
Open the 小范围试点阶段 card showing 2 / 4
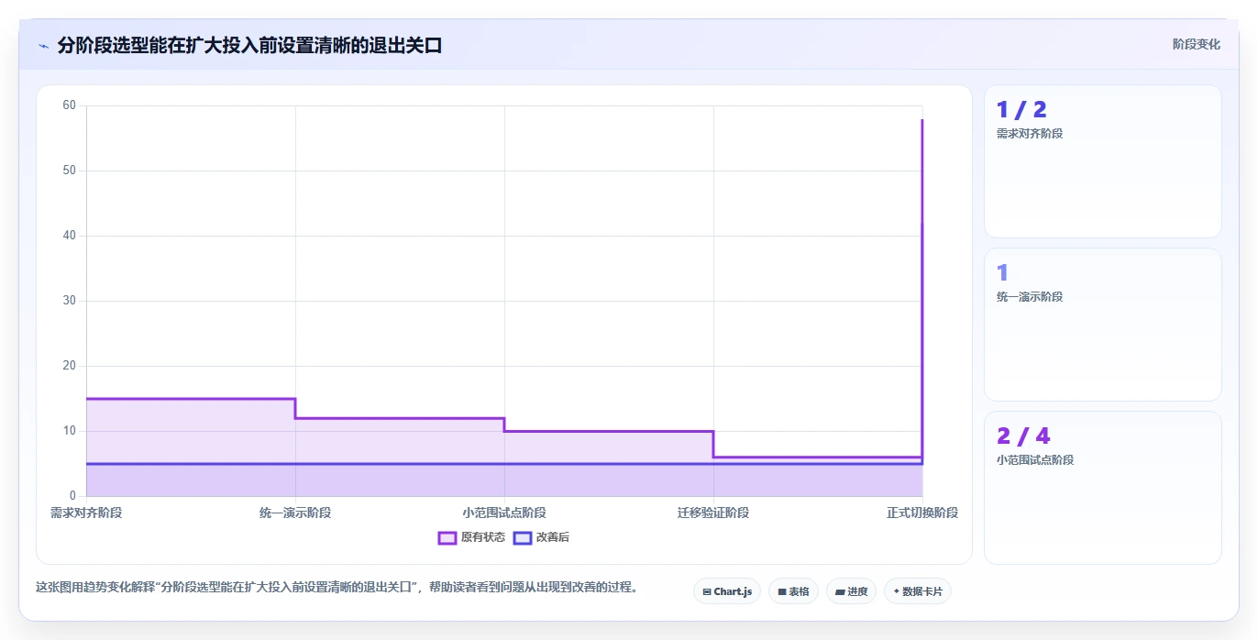pyautogui.click(x=1103, y=488)
